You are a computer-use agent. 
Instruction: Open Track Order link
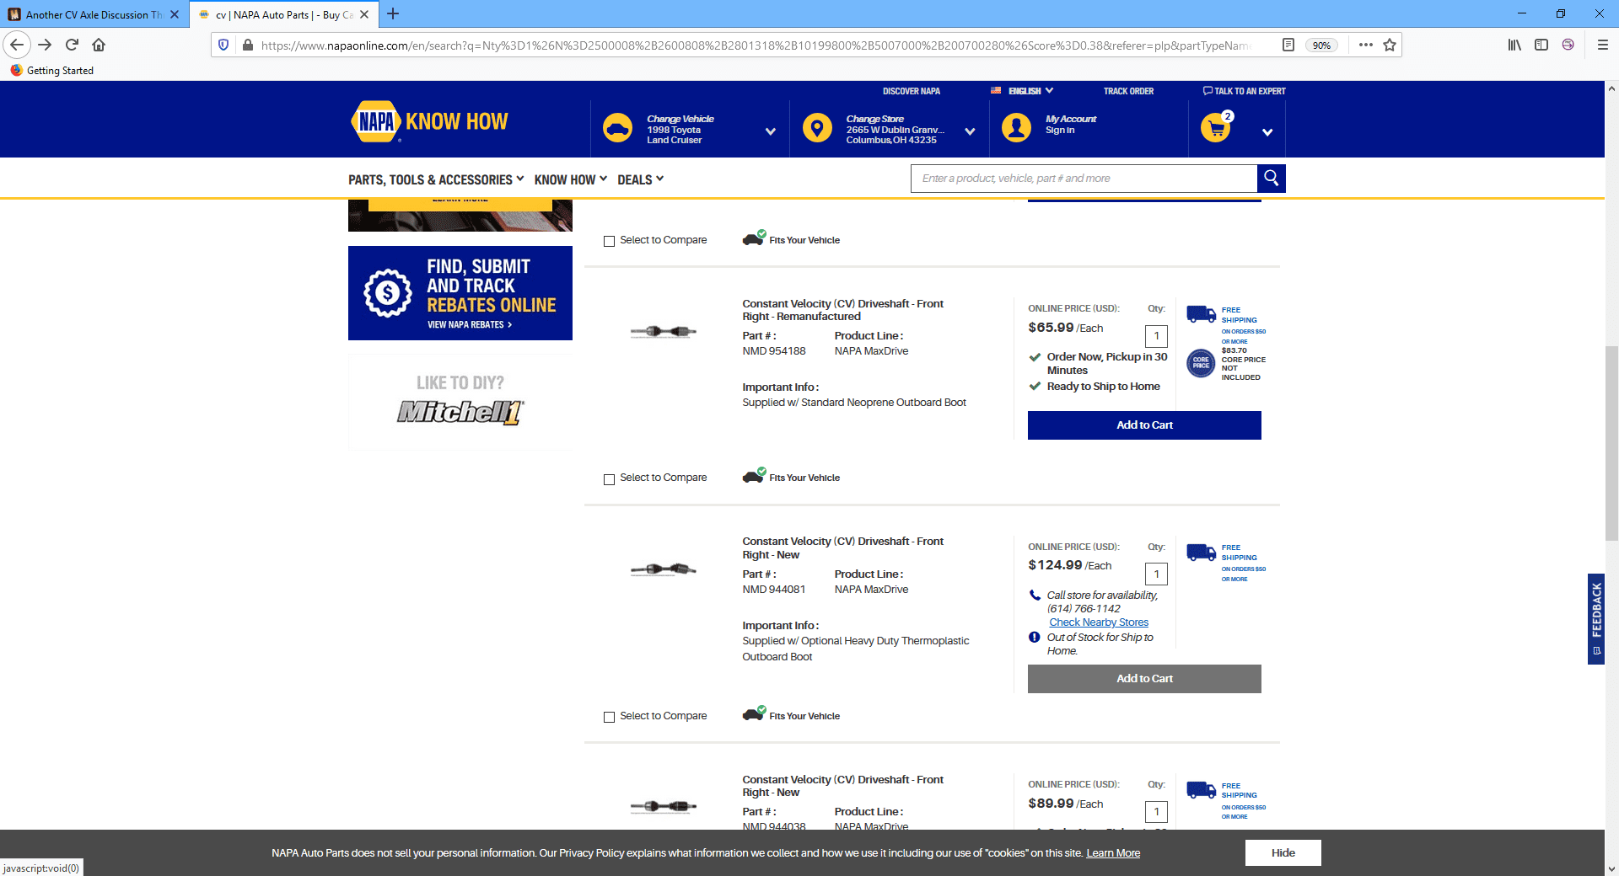[x=1128, y=91]
